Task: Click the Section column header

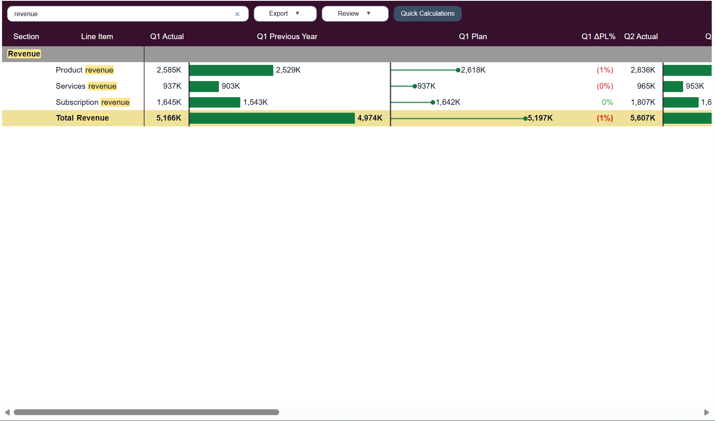Action: 26,37
